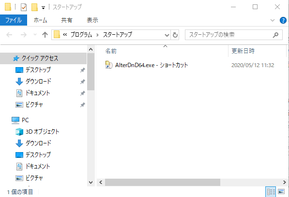
Task: Open the 表示 ribbon tab
Action: coord(92,20)
